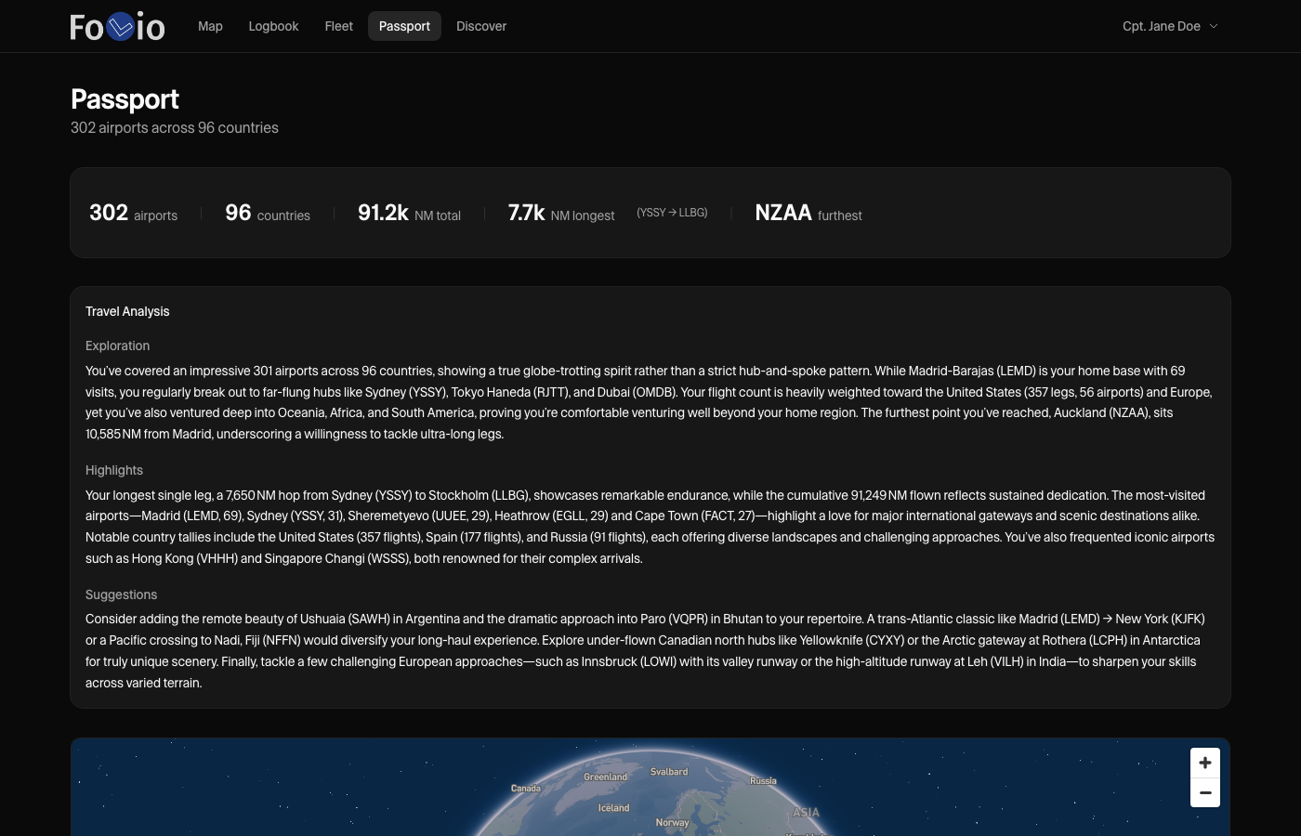1301x836 pixels.
Task: Open the Map tab
Action: pos(210,26)
